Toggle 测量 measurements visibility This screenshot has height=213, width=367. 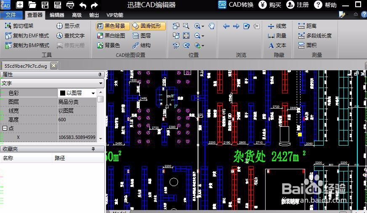277,36
